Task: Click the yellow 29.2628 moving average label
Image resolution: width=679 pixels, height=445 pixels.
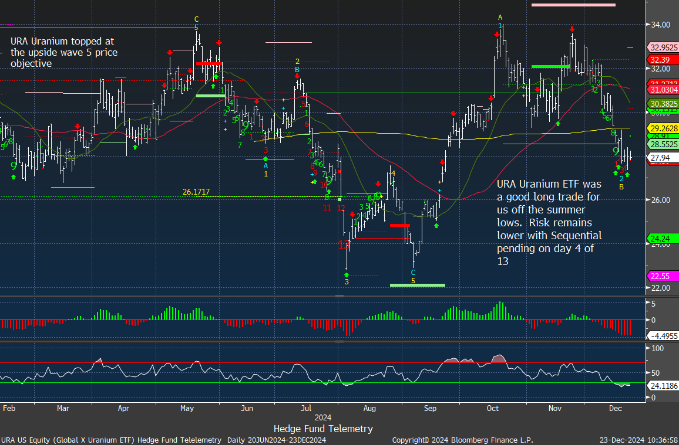Action: click(x=663, y=128)
